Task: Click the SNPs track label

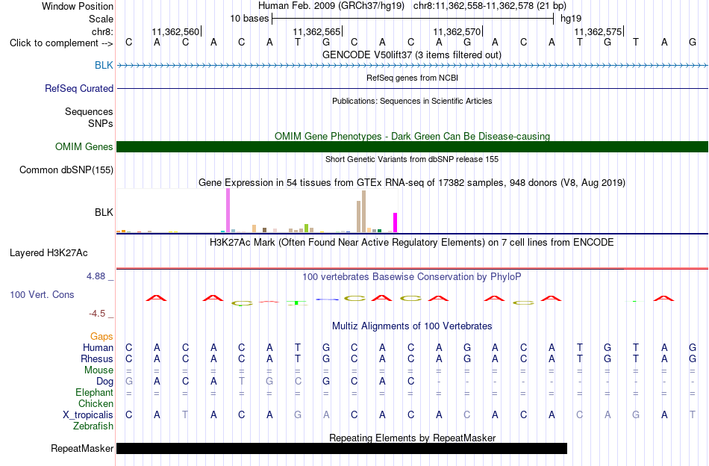Action: coord(101,123)
